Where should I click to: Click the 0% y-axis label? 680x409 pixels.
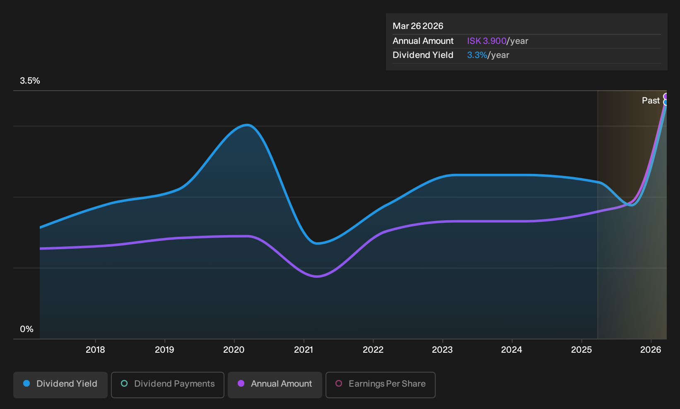click(x=27, y=329)
